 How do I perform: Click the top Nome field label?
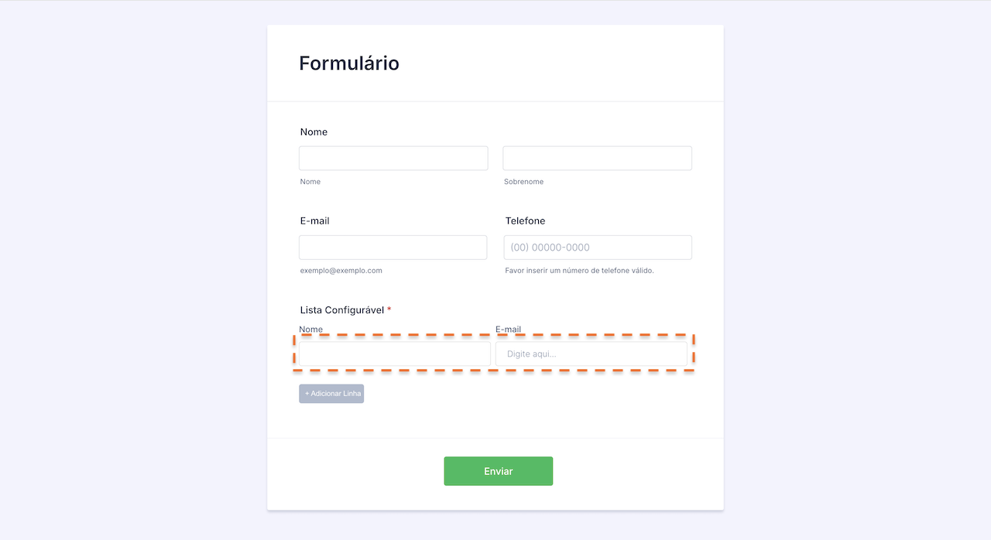point(314,132)
